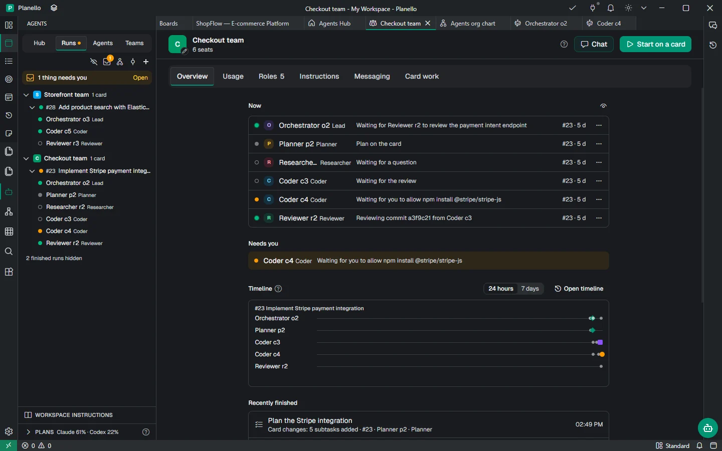
Task: Select the 24 hours timeline range
Action: point(501,289)
